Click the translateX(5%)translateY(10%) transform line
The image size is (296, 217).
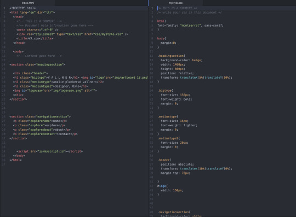click(196, 78)
